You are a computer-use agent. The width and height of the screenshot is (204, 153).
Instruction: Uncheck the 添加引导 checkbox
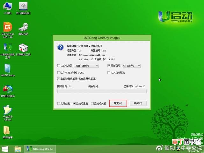point(109,66)
